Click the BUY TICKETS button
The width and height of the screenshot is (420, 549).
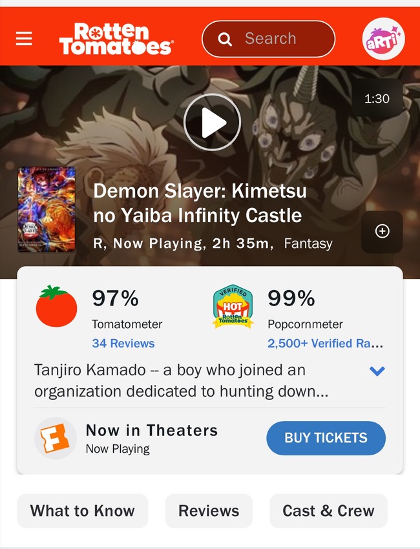click(326, 438)
